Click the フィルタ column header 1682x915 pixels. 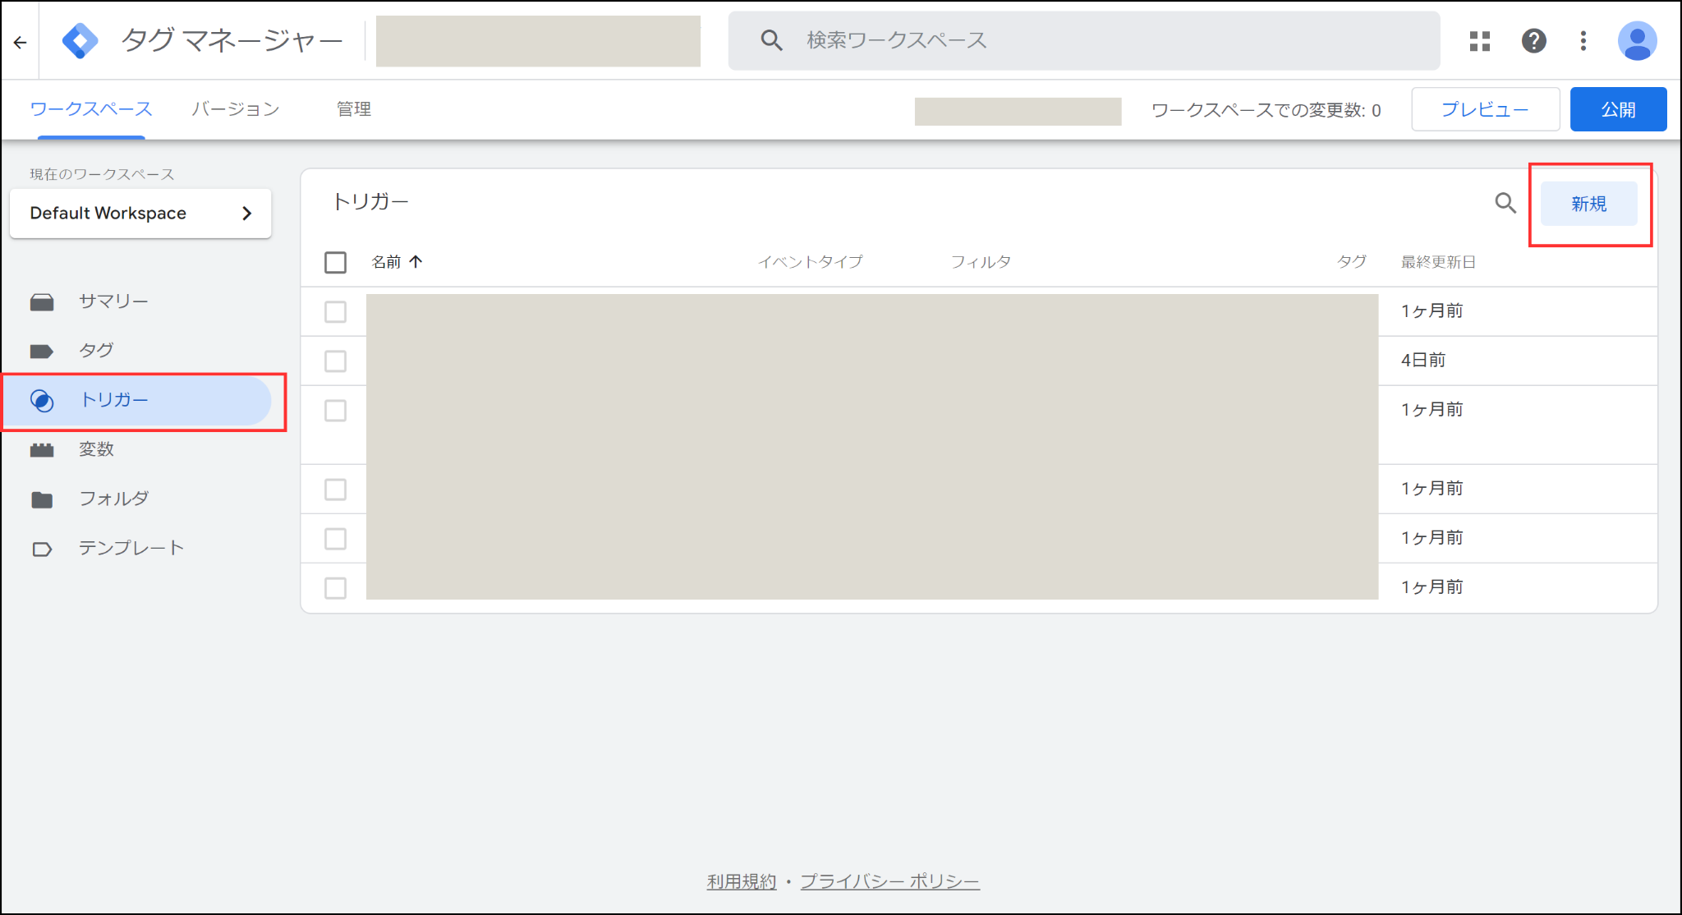[981, 261]
